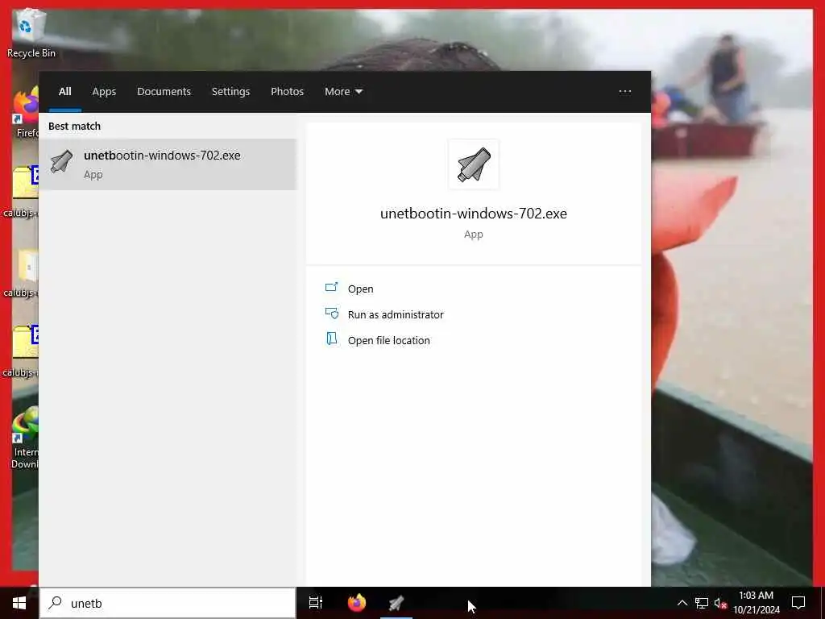Open the Firefox desktop shortcut

point(26,111)
